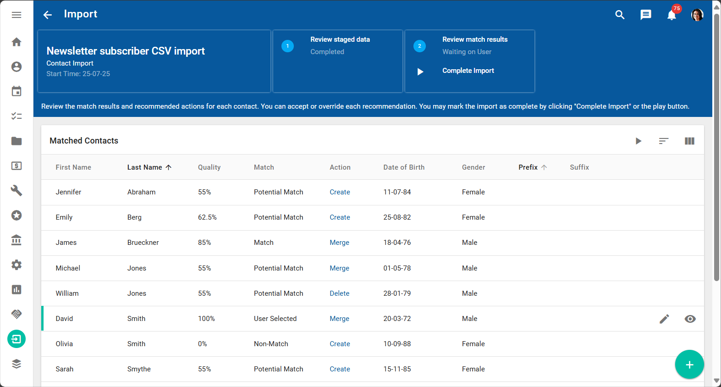721x387 pixels.
Task: Select the Review match results step
Action: coord(474,39)
